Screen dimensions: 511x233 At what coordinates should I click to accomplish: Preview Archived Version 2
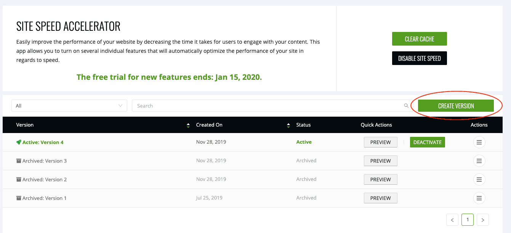click(380, 179)
